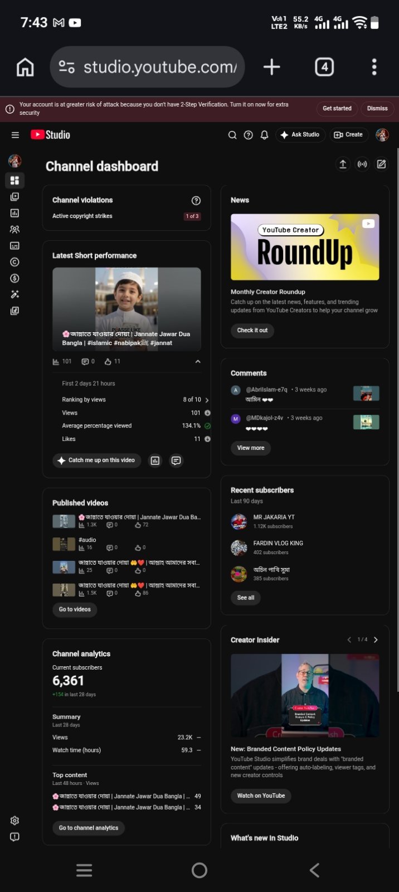Screen dimensions: 399x892
Task: Tap the Android recents button
Action: (x=84, y=870)
